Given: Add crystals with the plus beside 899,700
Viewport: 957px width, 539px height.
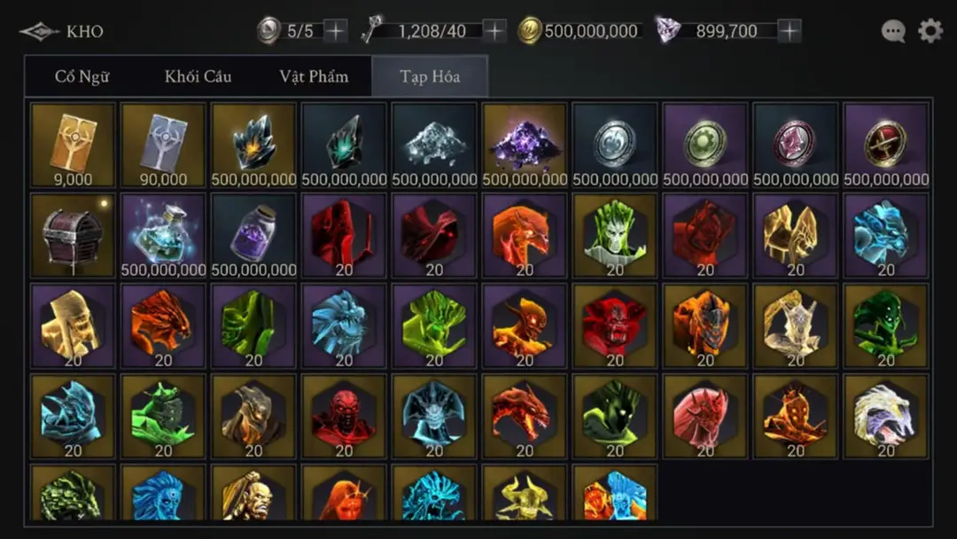Looking at the screenshot, I should (x=790, y=30).
